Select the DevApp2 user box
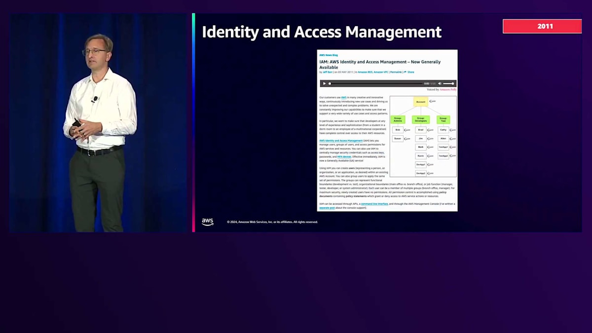The width and height of the screenshot is (592, 333). (421, 173)
